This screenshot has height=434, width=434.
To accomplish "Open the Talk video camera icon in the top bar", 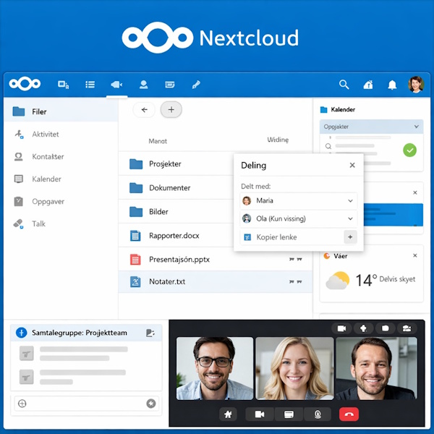I will pyautogui.click(x=116, y=85).
